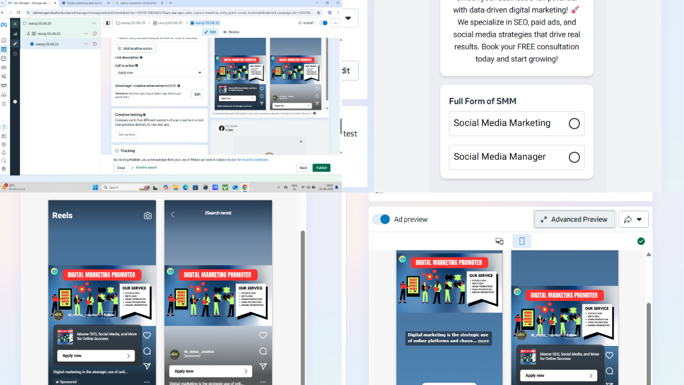
Task: Open the Apply now call-to-action dropdown
Action: (159, 72)
